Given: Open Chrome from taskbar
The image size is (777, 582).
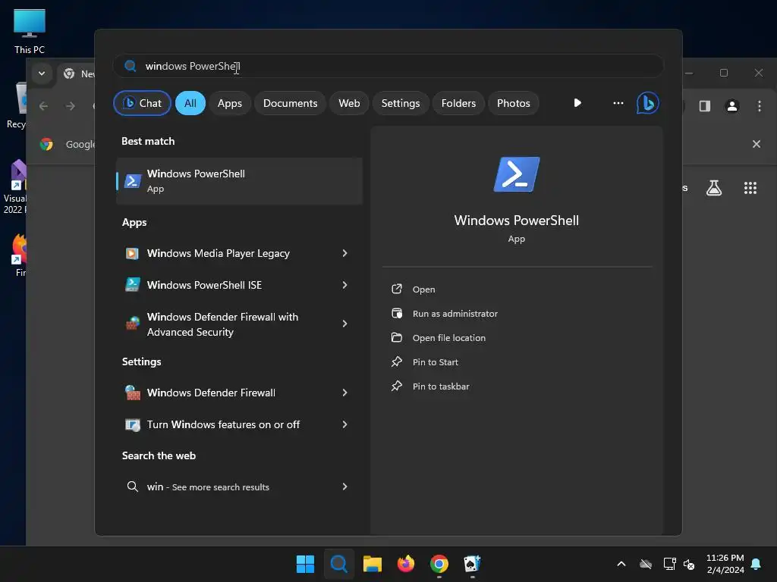Looking at the screenshot, I should point(439,564).
